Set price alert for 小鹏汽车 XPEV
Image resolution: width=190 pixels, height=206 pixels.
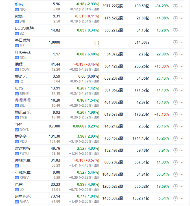[x=175, y=174]
